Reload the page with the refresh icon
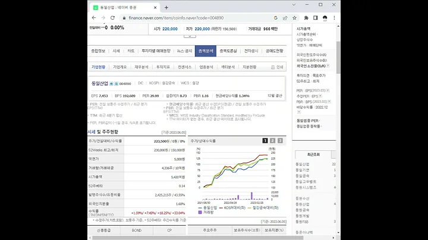 112,18
